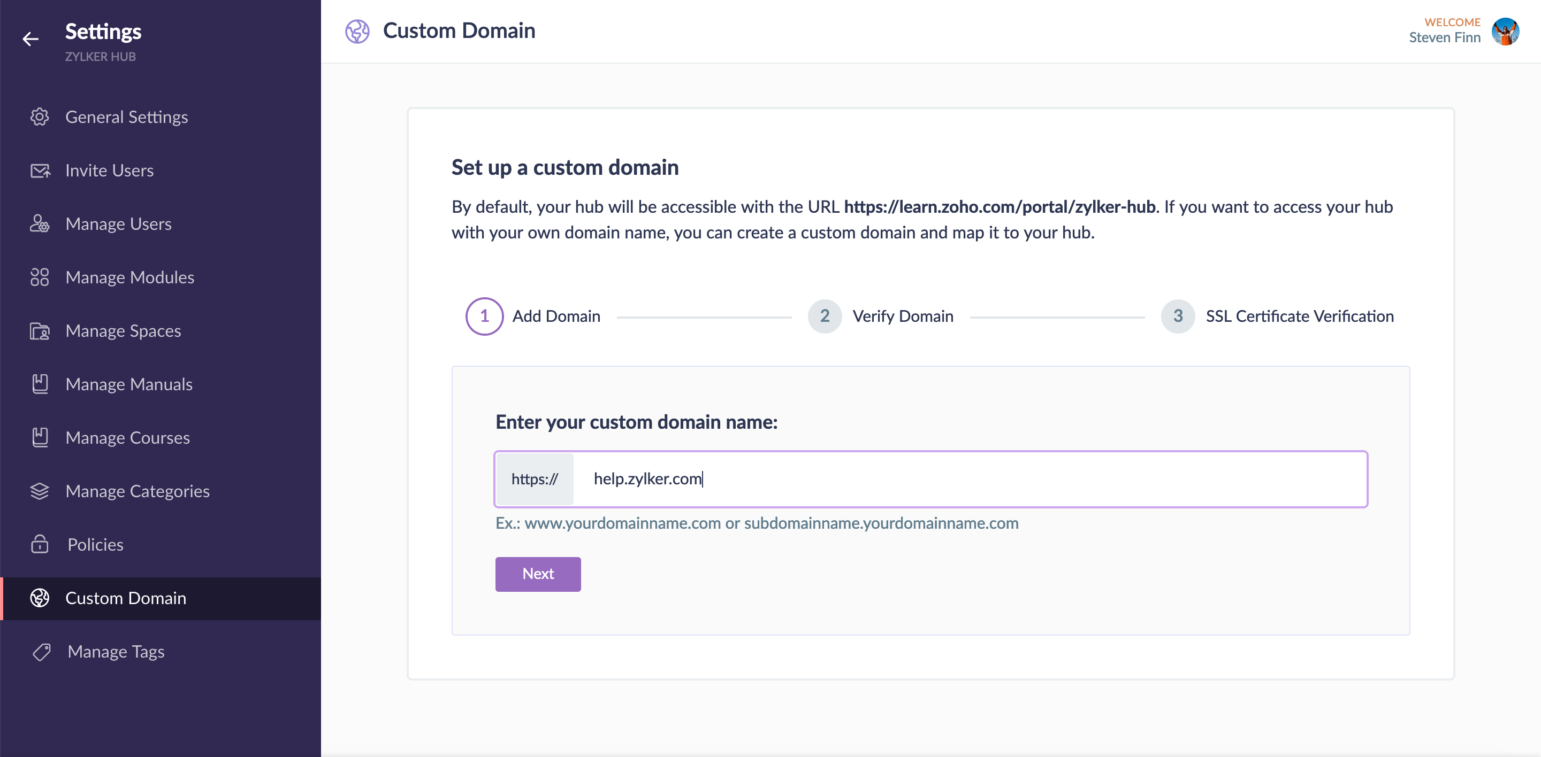Click the General Settings gear icon
This screenshot has width=1541, height=757.
[40, 117]
